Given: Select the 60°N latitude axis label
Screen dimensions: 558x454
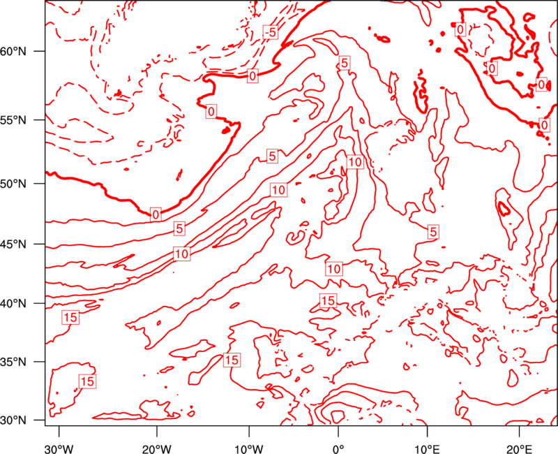Looking at the screenshot, I should (x=13, y=51).
